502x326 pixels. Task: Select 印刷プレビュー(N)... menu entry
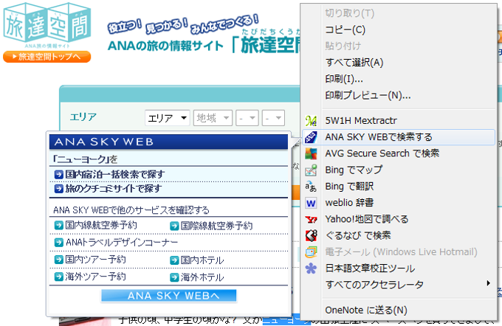(x=399, y=95)
